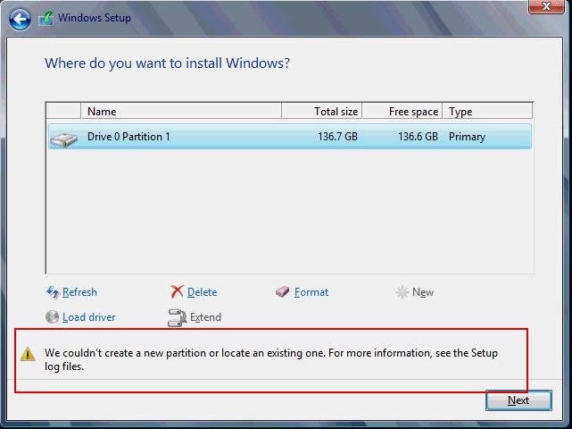Open the Load driver link

[x=88, y=317]
